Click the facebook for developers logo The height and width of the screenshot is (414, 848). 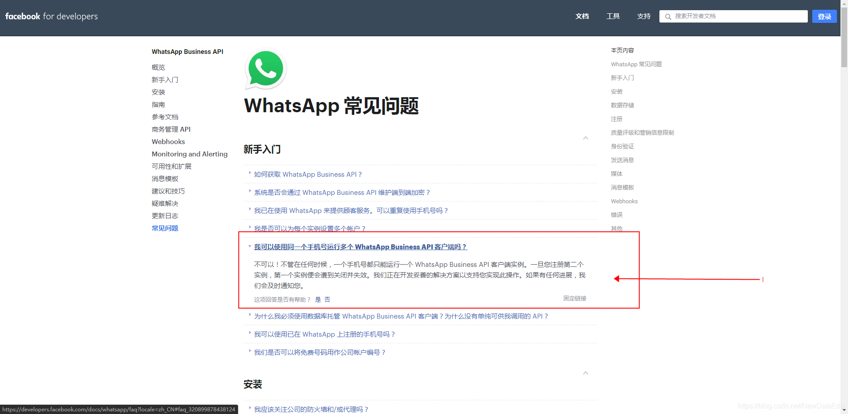[52, 16]
